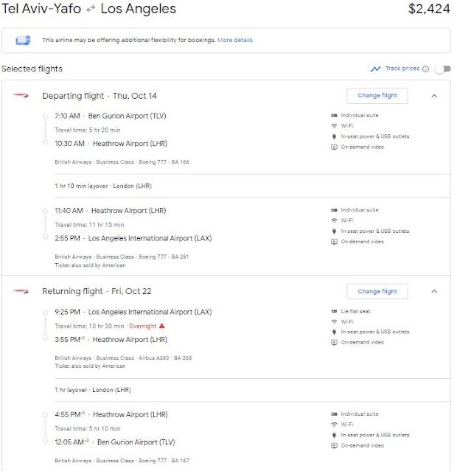Click the On-demand video icon for BA 167
Image resolution: width=454 pixels, height=471 pixels.
pos(334,445)
